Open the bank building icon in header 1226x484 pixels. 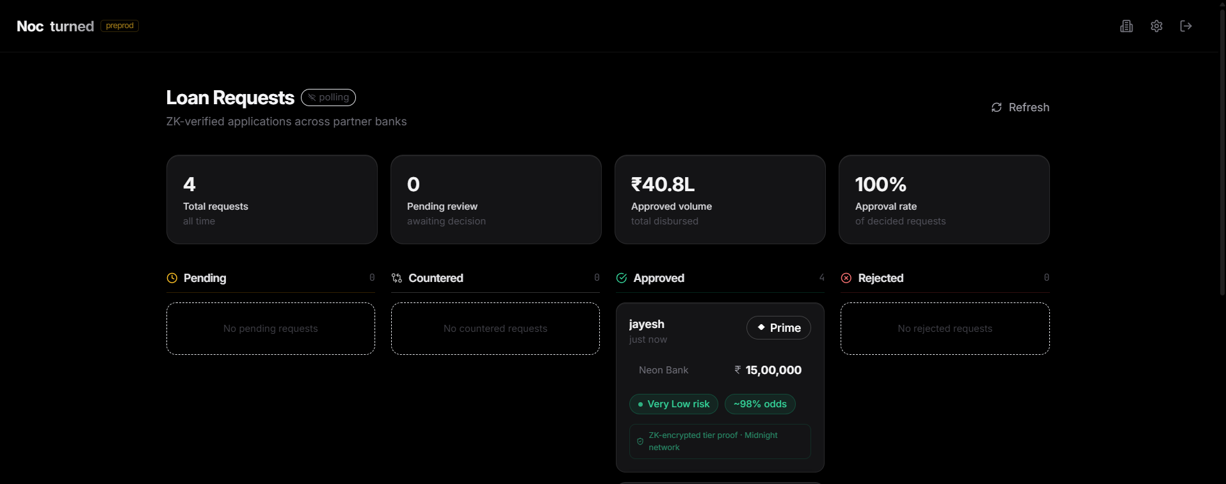1127,26
